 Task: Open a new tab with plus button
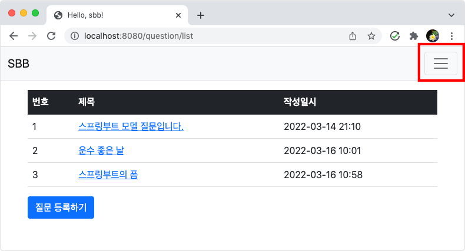click(x=201, y=15)
